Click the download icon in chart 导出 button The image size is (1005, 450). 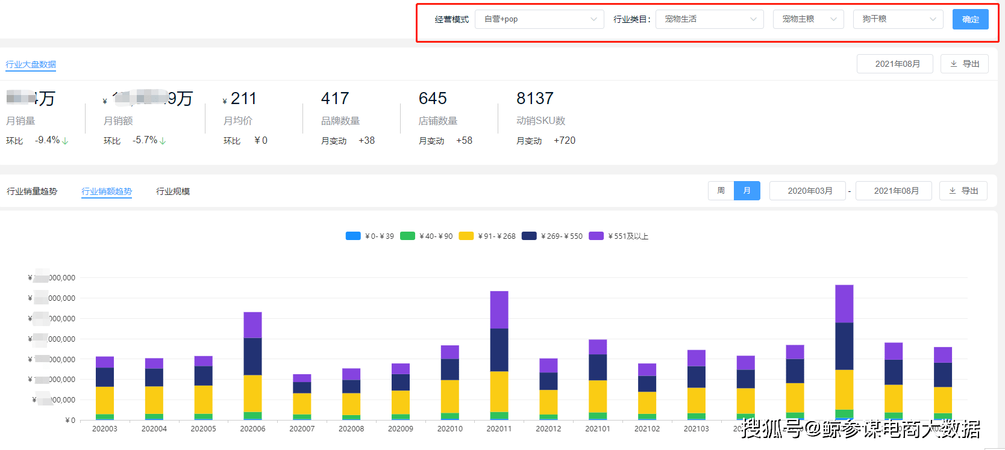point(953,191)
